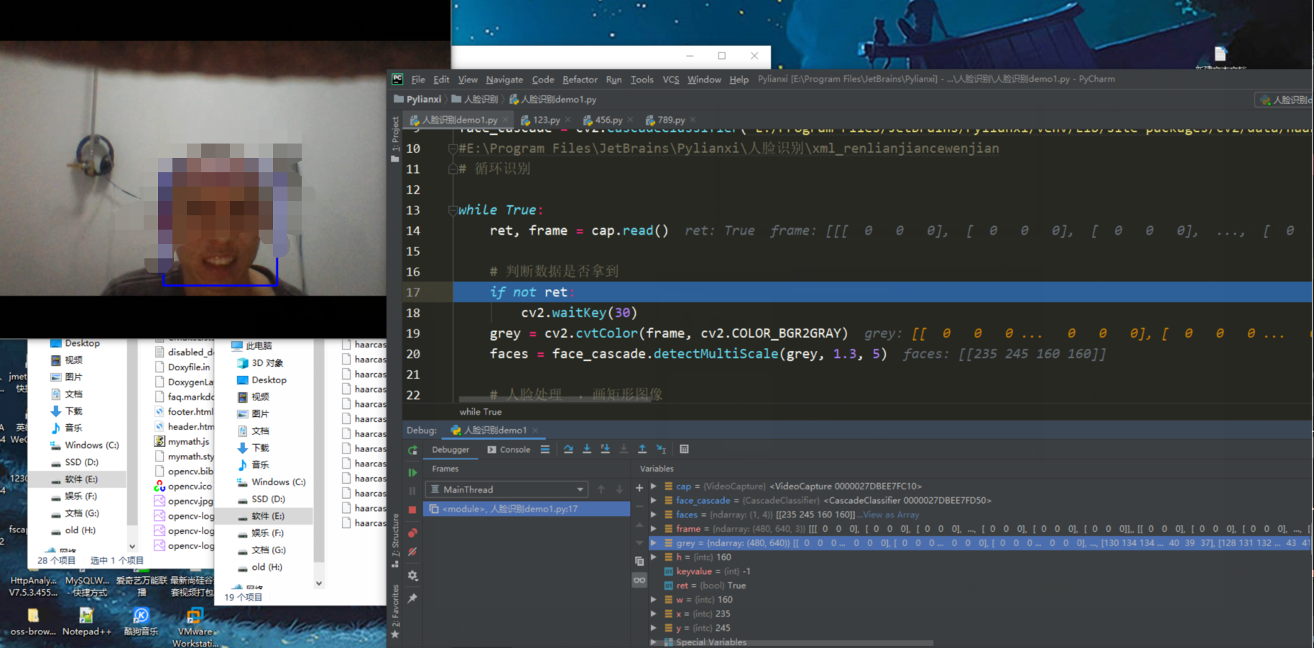Pin the debug tab
Screen dimensions: 1314x648
[412, 598]
